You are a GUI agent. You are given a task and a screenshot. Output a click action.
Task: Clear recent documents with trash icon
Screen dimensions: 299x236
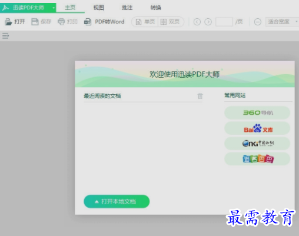point(200,96)
